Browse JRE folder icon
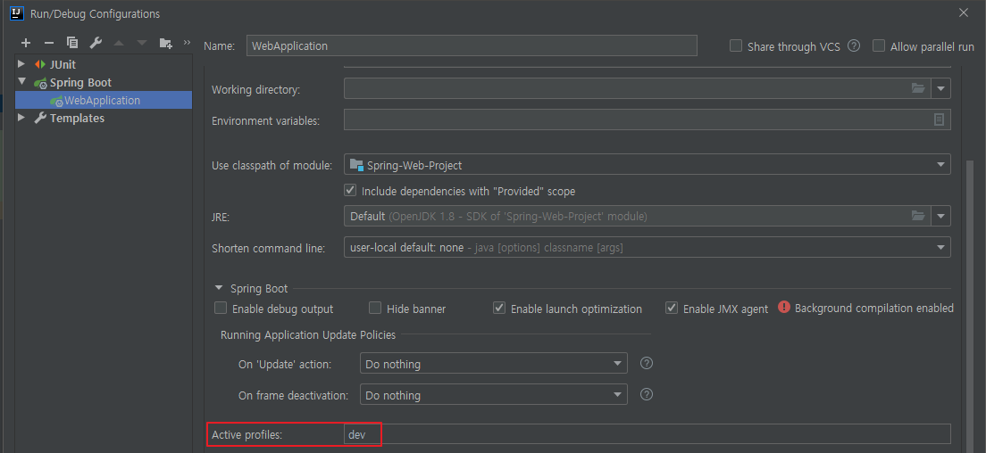The width and height of the screenshot is (986, 453). point(919,216)
